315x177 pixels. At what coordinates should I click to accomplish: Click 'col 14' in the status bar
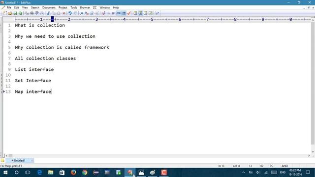click(x=236, y=166)
